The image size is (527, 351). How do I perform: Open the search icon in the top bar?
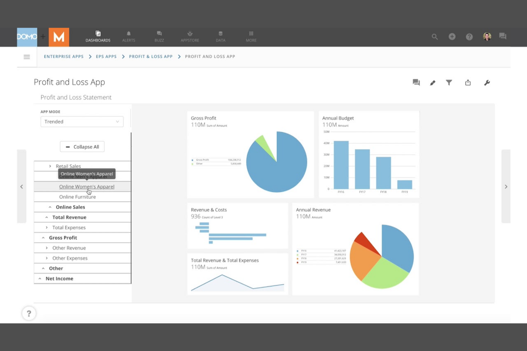(434, 37)
